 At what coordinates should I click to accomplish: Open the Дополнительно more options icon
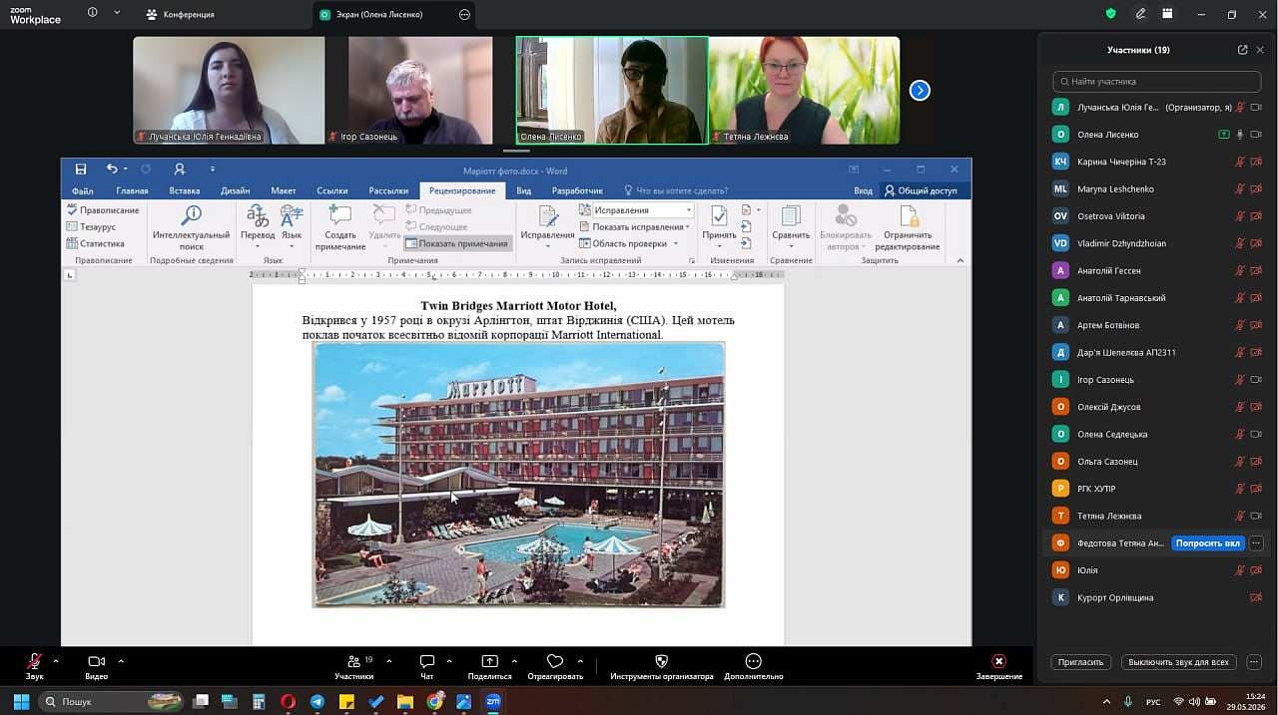pyautogui.click(x=753, y=661)
